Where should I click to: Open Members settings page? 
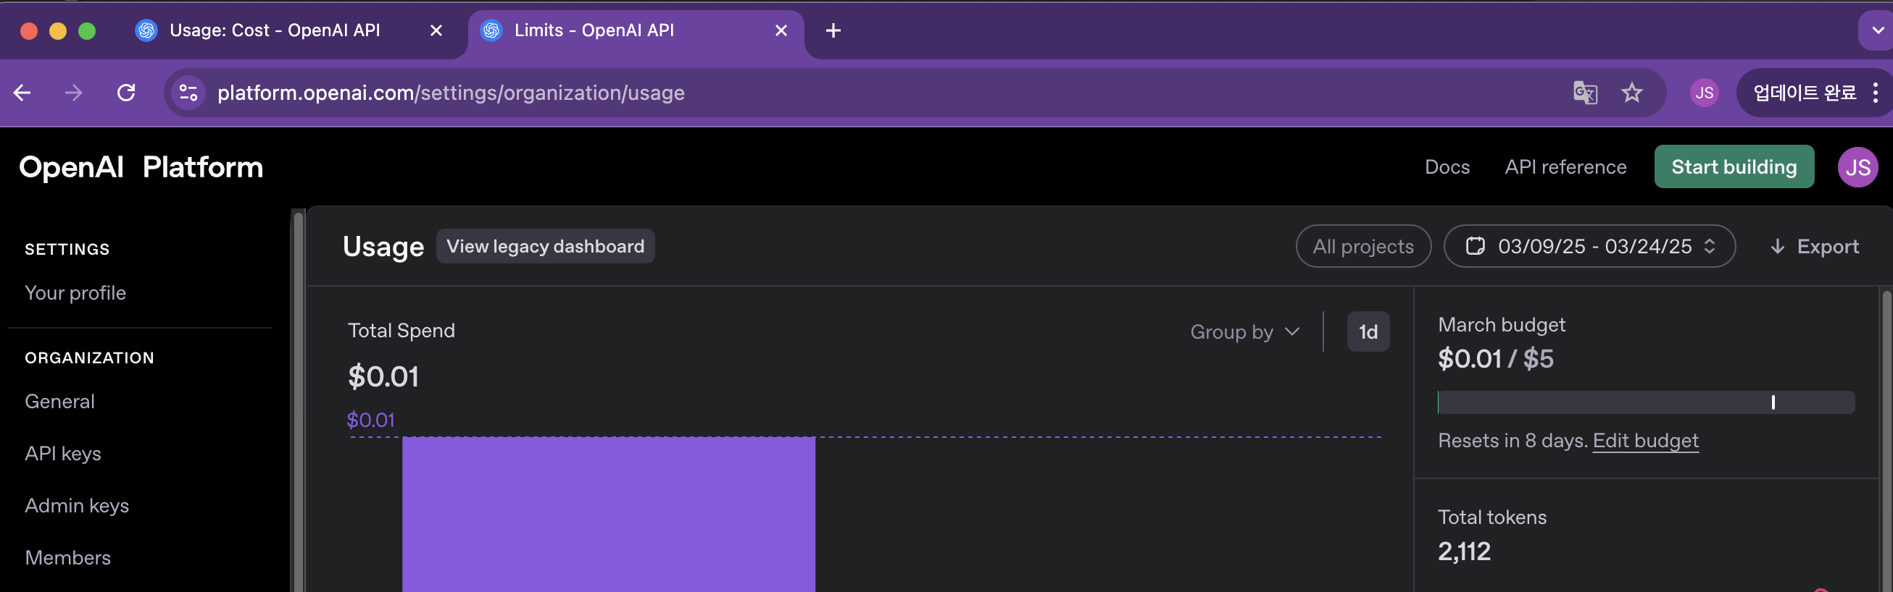click(67, 557)
